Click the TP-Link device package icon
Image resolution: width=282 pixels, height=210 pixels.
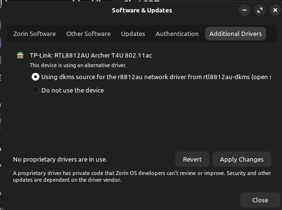(20, 55)
